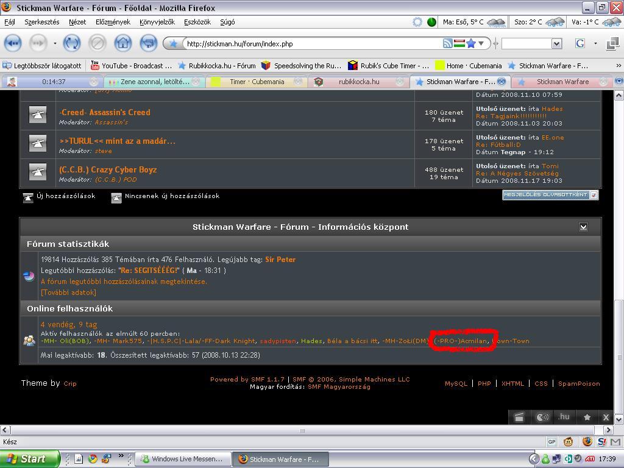
Task: Show hidden system tray icons
Action: pyautogui.click(x=534, y=459)
